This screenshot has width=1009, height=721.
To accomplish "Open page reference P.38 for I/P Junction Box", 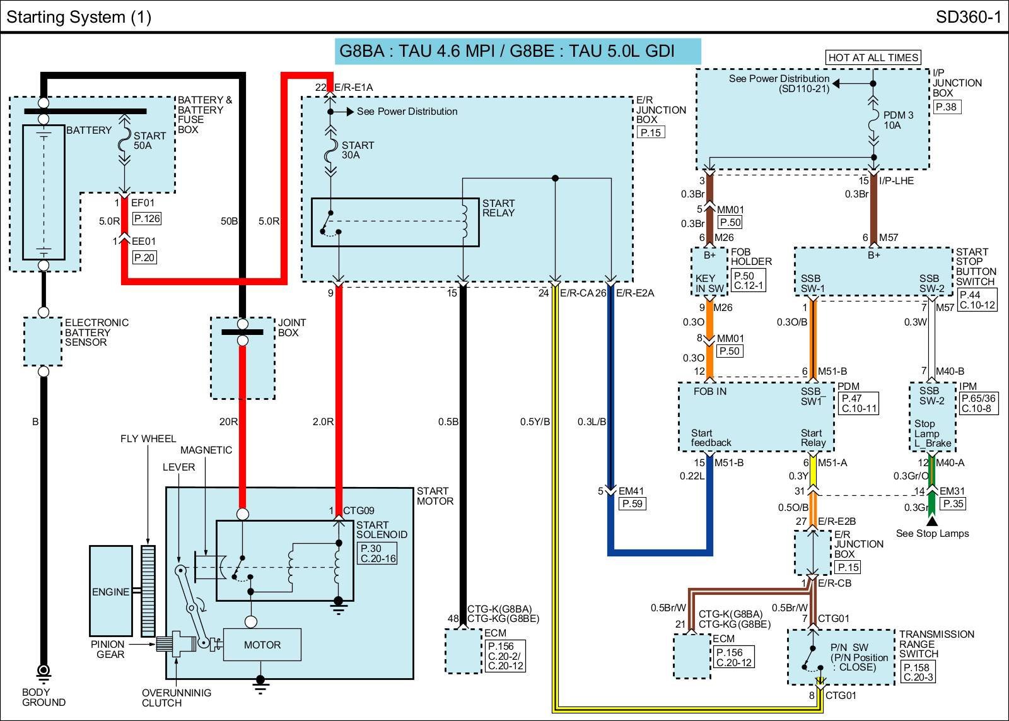I will (x=946, y=107).
